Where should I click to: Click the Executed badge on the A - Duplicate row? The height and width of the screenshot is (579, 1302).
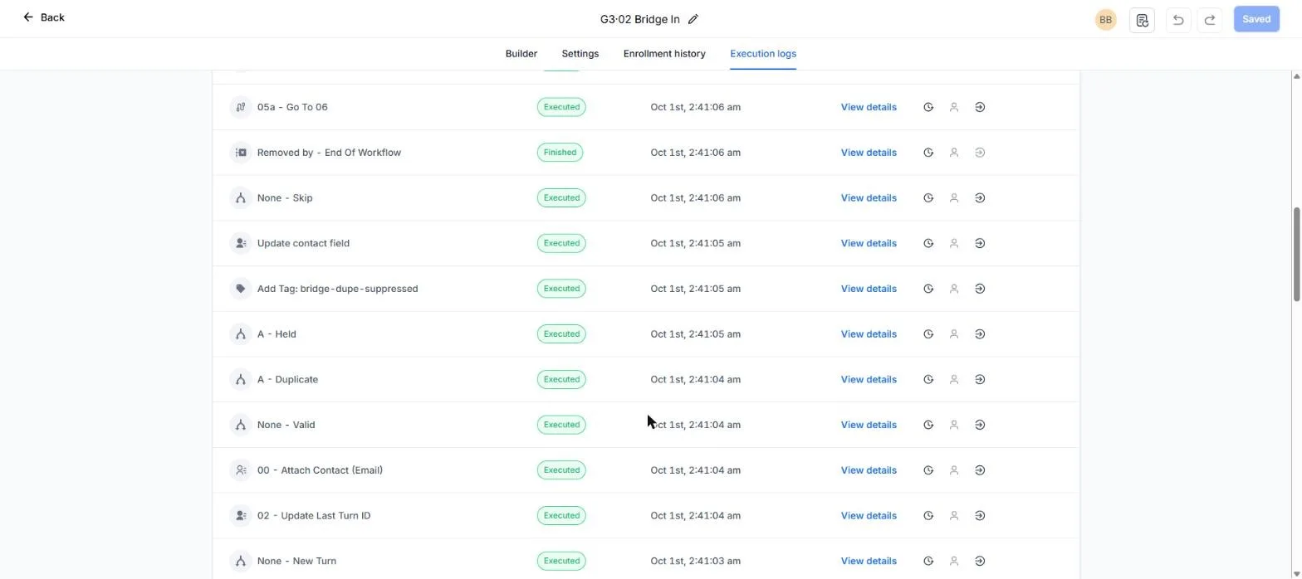point(561,379)
